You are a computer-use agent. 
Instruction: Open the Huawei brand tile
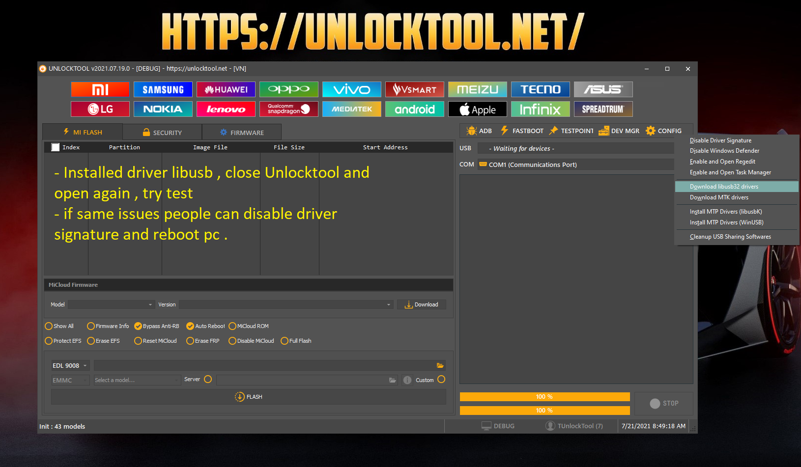pos(226,89)
